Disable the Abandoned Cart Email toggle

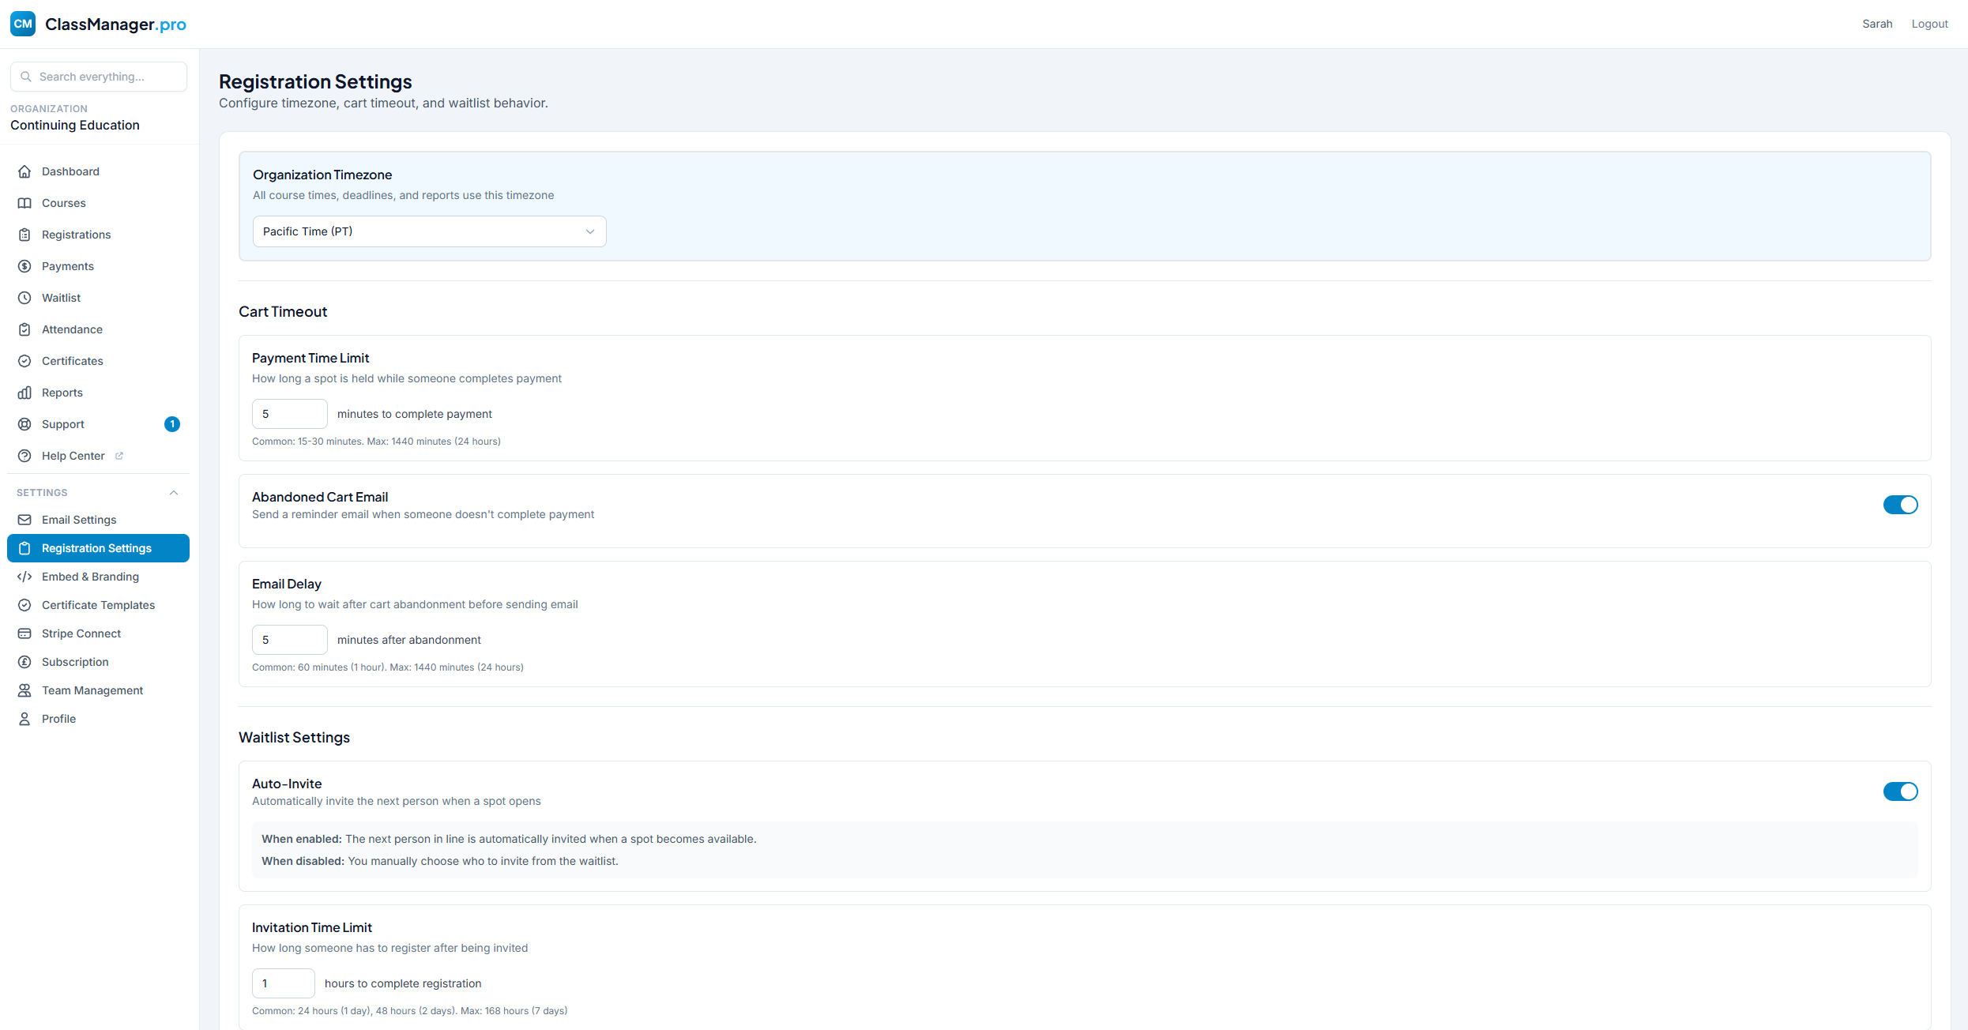[1900, 505]
